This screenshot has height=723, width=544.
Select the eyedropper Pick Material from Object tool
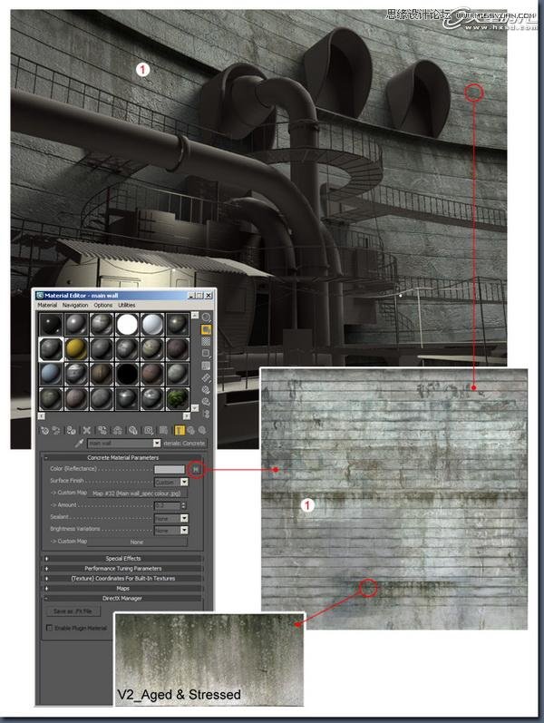[x=79, y=443]
